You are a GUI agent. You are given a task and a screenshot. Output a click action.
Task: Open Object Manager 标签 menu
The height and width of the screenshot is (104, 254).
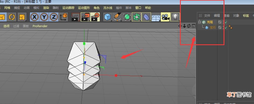(246, 16)
